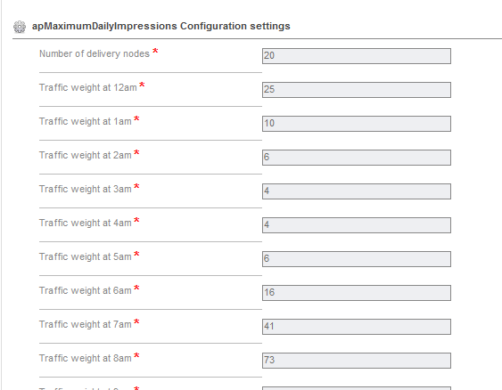Select the Traffic weight at 5am field
Screen dimensions: 502x390
click(x=357, y=259)
